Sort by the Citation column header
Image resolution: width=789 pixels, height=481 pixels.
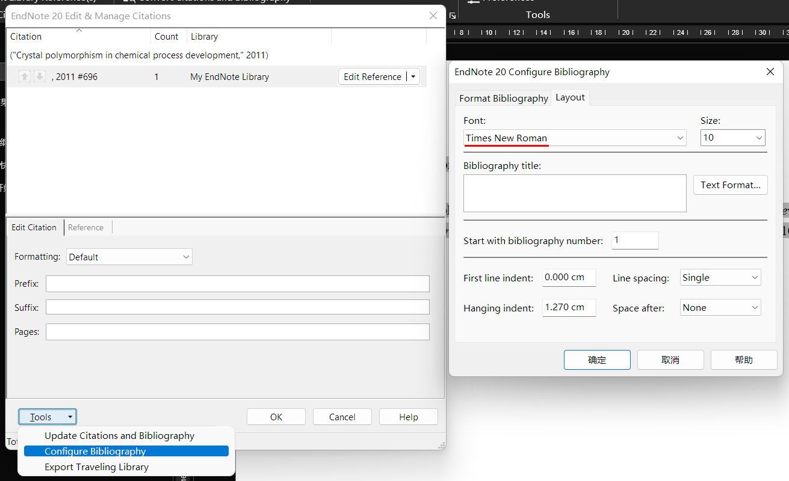pyautogui.click(x=78, y=36)
